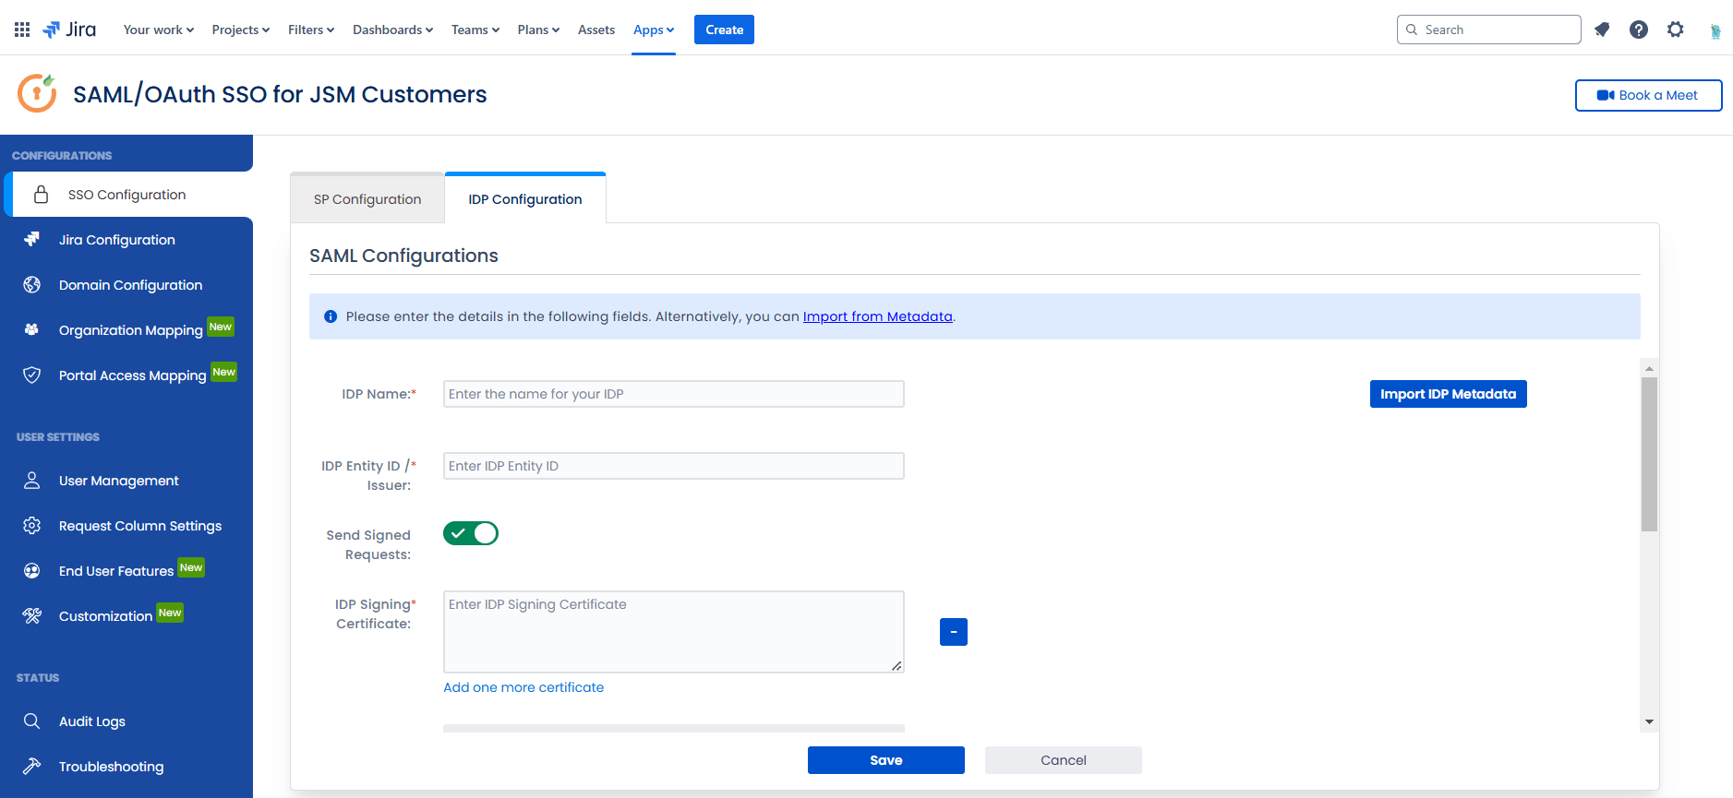This screenshot has height=798, width=1733.
Task: Open the notifications icon in header
Action: pos(1602,30)
